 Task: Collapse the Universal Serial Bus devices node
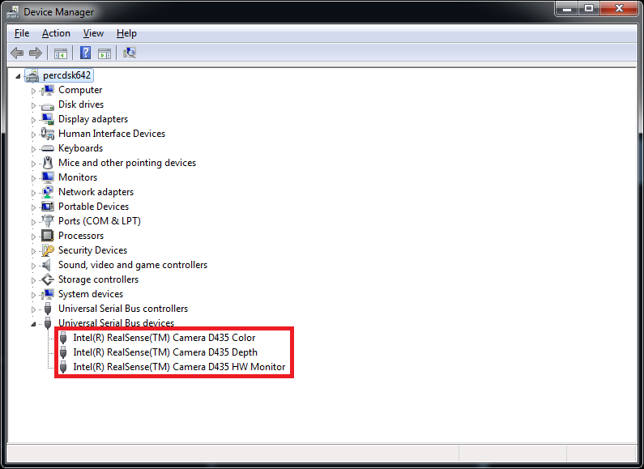[x=34, y=324]
